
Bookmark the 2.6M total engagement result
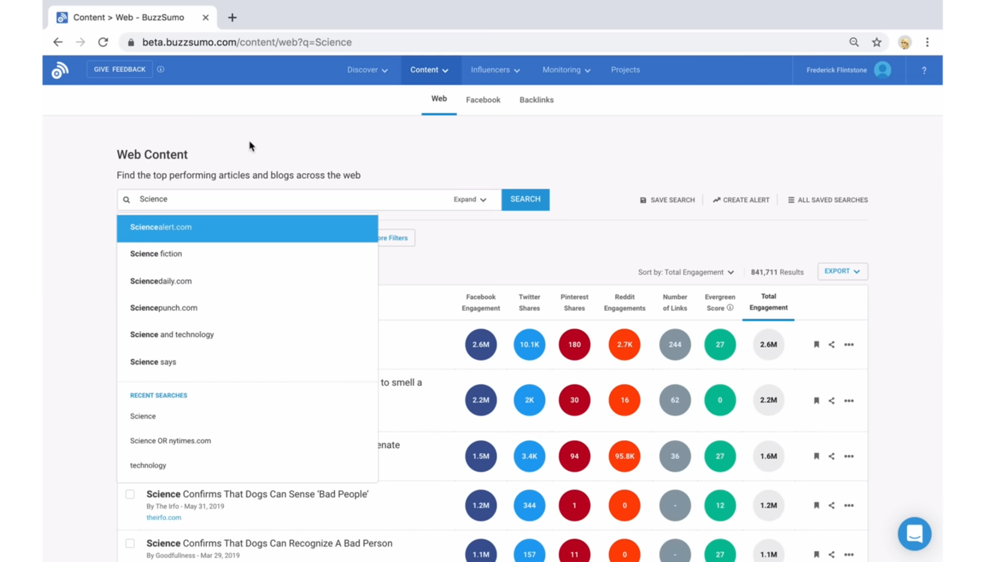(x=816, y=345)
